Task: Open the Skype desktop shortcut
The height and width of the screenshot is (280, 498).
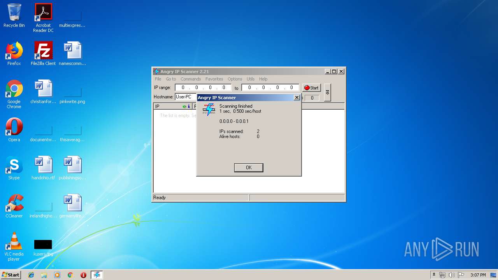Action: pyautogui.click(x=14, y=168)
